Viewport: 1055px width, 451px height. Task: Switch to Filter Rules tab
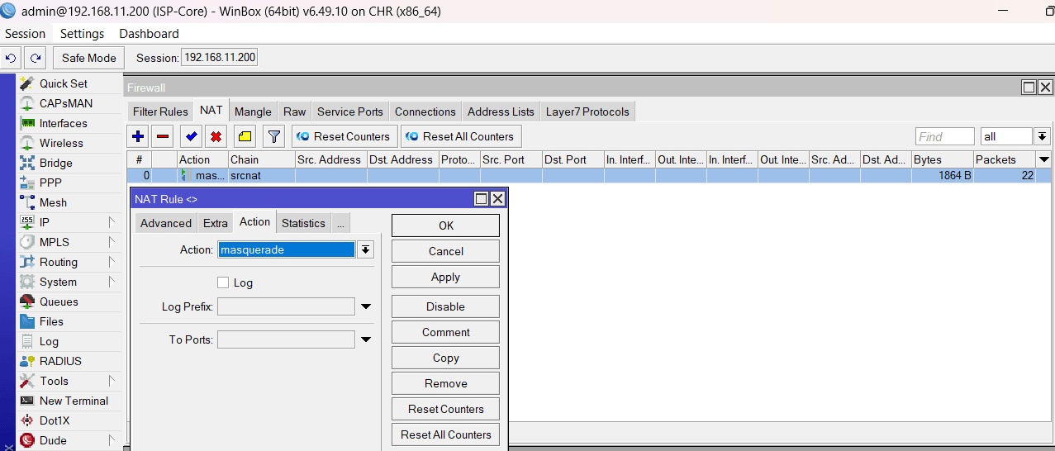[160, 112]
